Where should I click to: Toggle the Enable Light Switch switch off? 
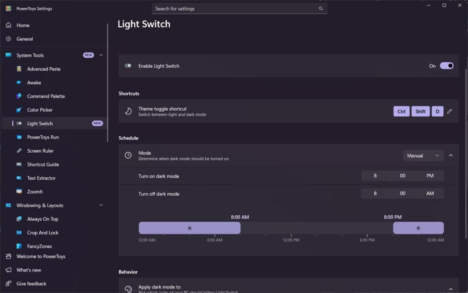(x=447, y=66)
